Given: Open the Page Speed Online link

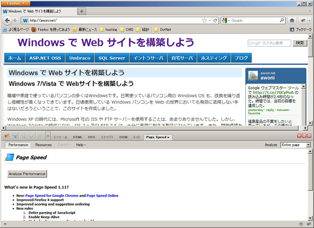Looking at the screenshot, I should point(102,195).
